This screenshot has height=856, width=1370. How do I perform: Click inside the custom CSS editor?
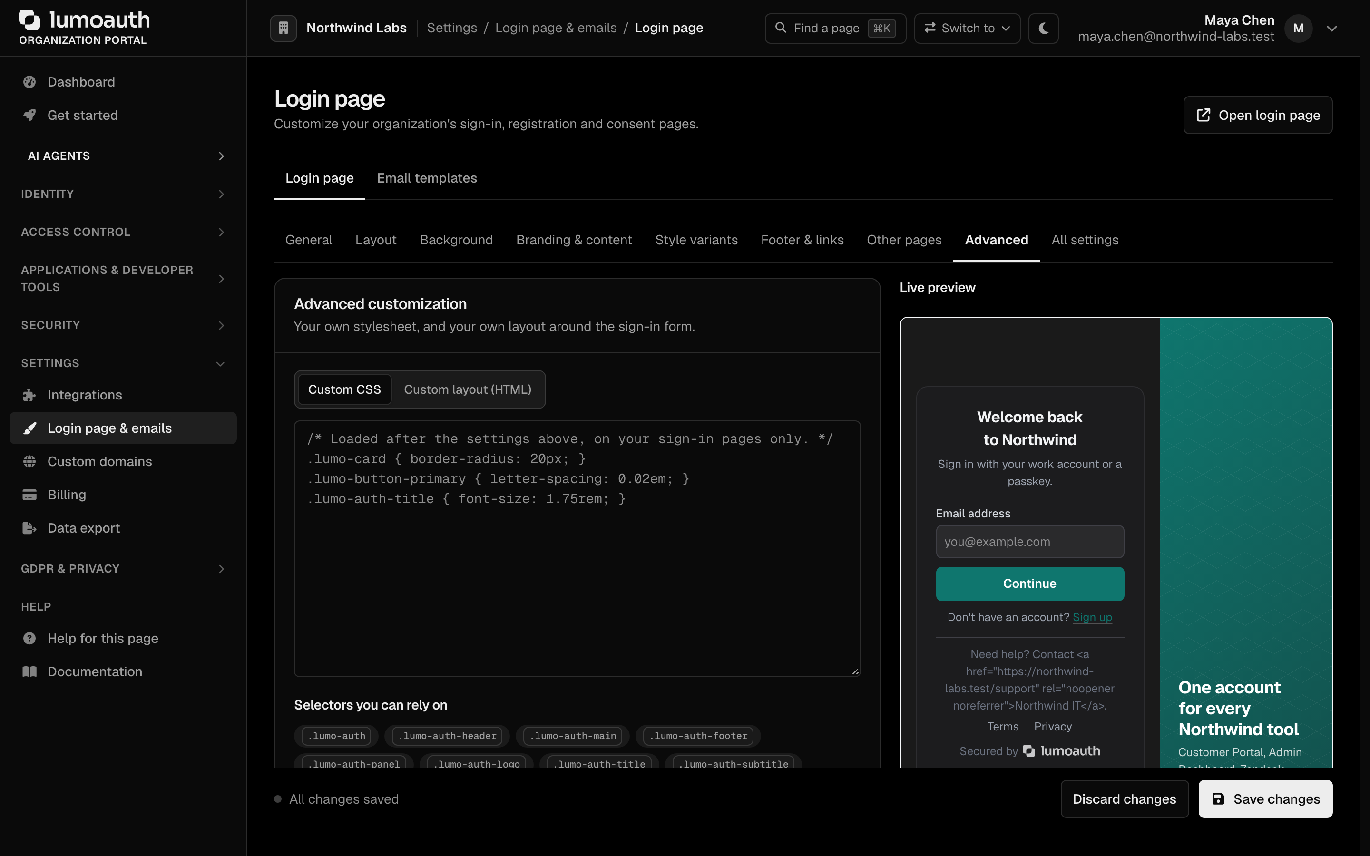[577, 549]
